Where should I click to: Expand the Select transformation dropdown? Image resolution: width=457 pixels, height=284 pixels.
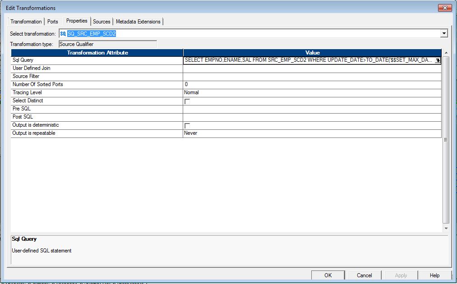pyautogui.click(x=444, y=33)
